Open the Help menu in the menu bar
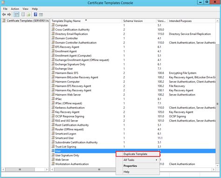The height and width of the screenshot is (178, 221). pyautogui.click(x=35, y=9)
